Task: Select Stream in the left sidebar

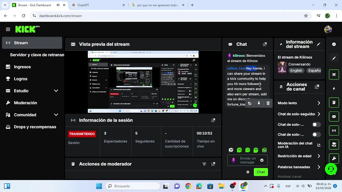Action: (x=32, y=43)
